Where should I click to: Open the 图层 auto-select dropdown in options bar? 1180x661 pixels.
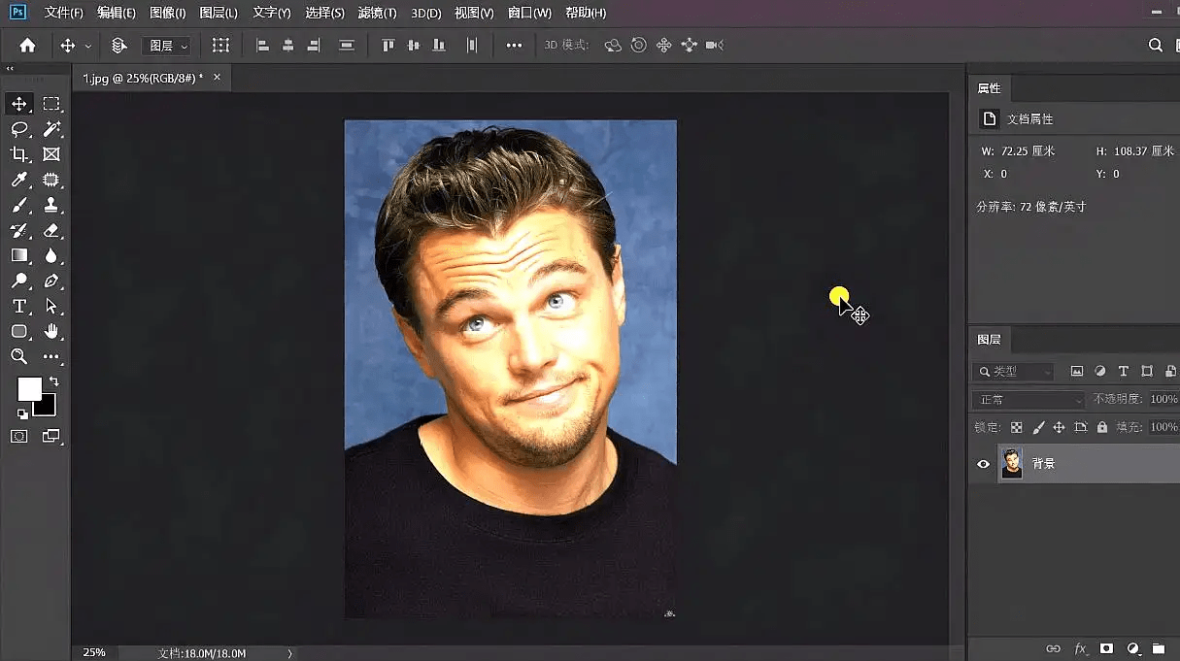[x=167, y=46]
